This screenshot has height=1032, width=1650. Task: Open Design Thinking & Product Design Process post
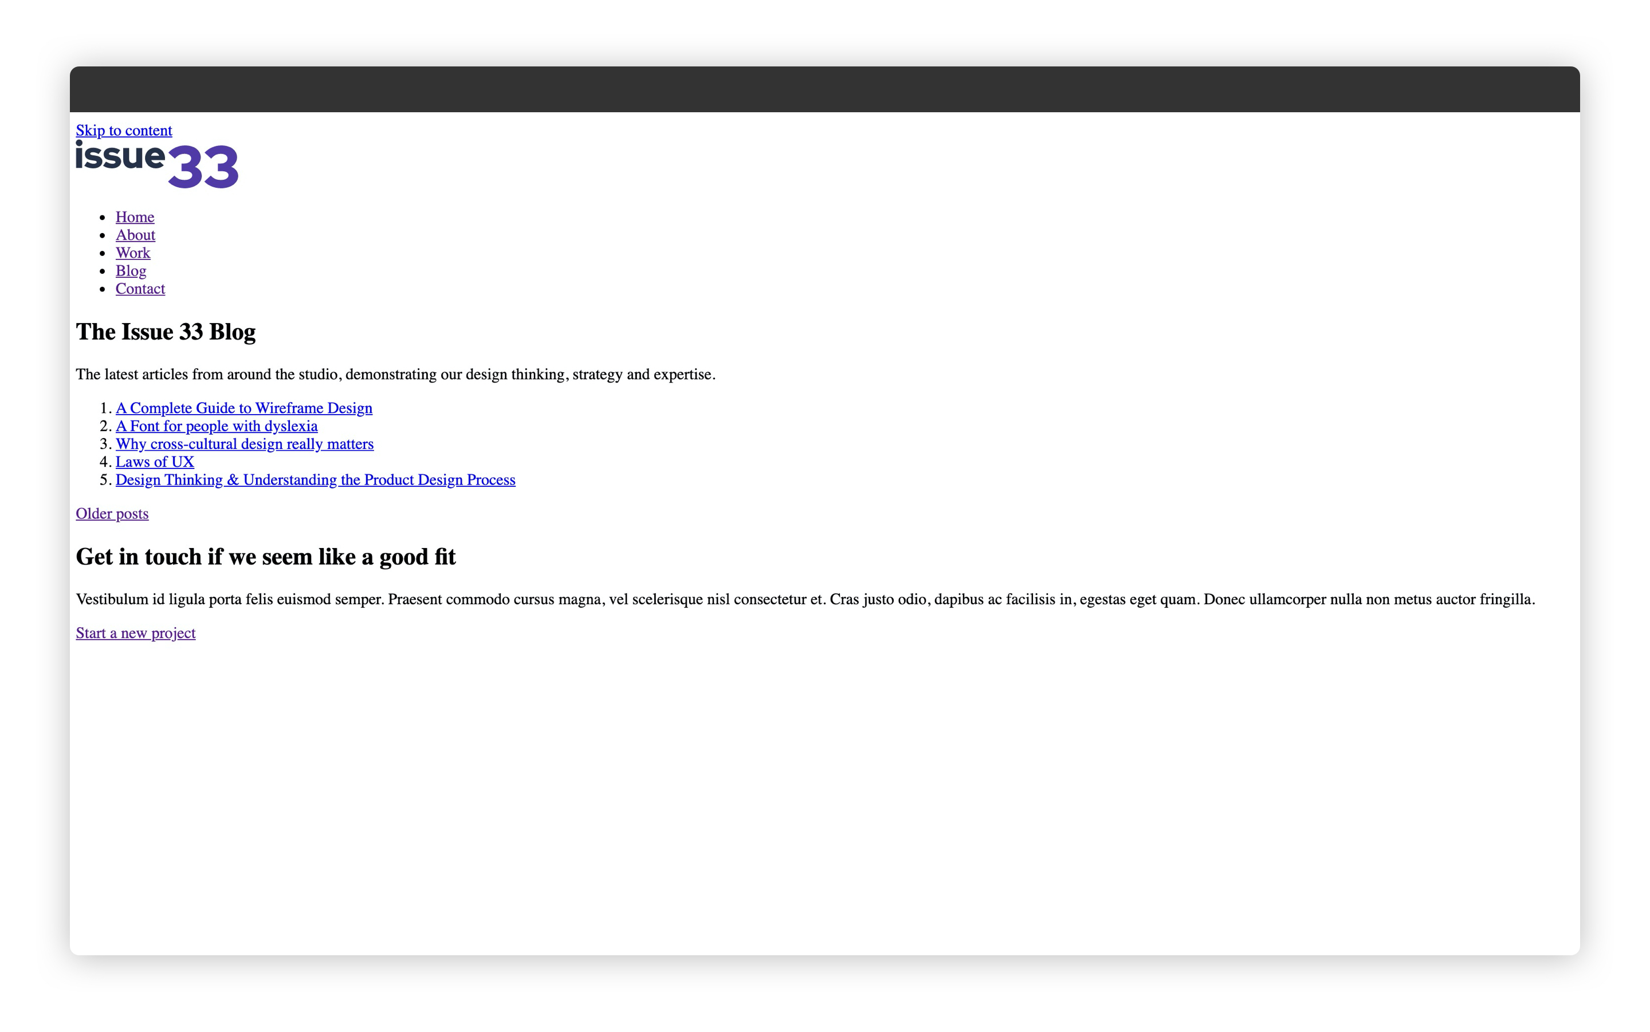click(x=315, y=480)
